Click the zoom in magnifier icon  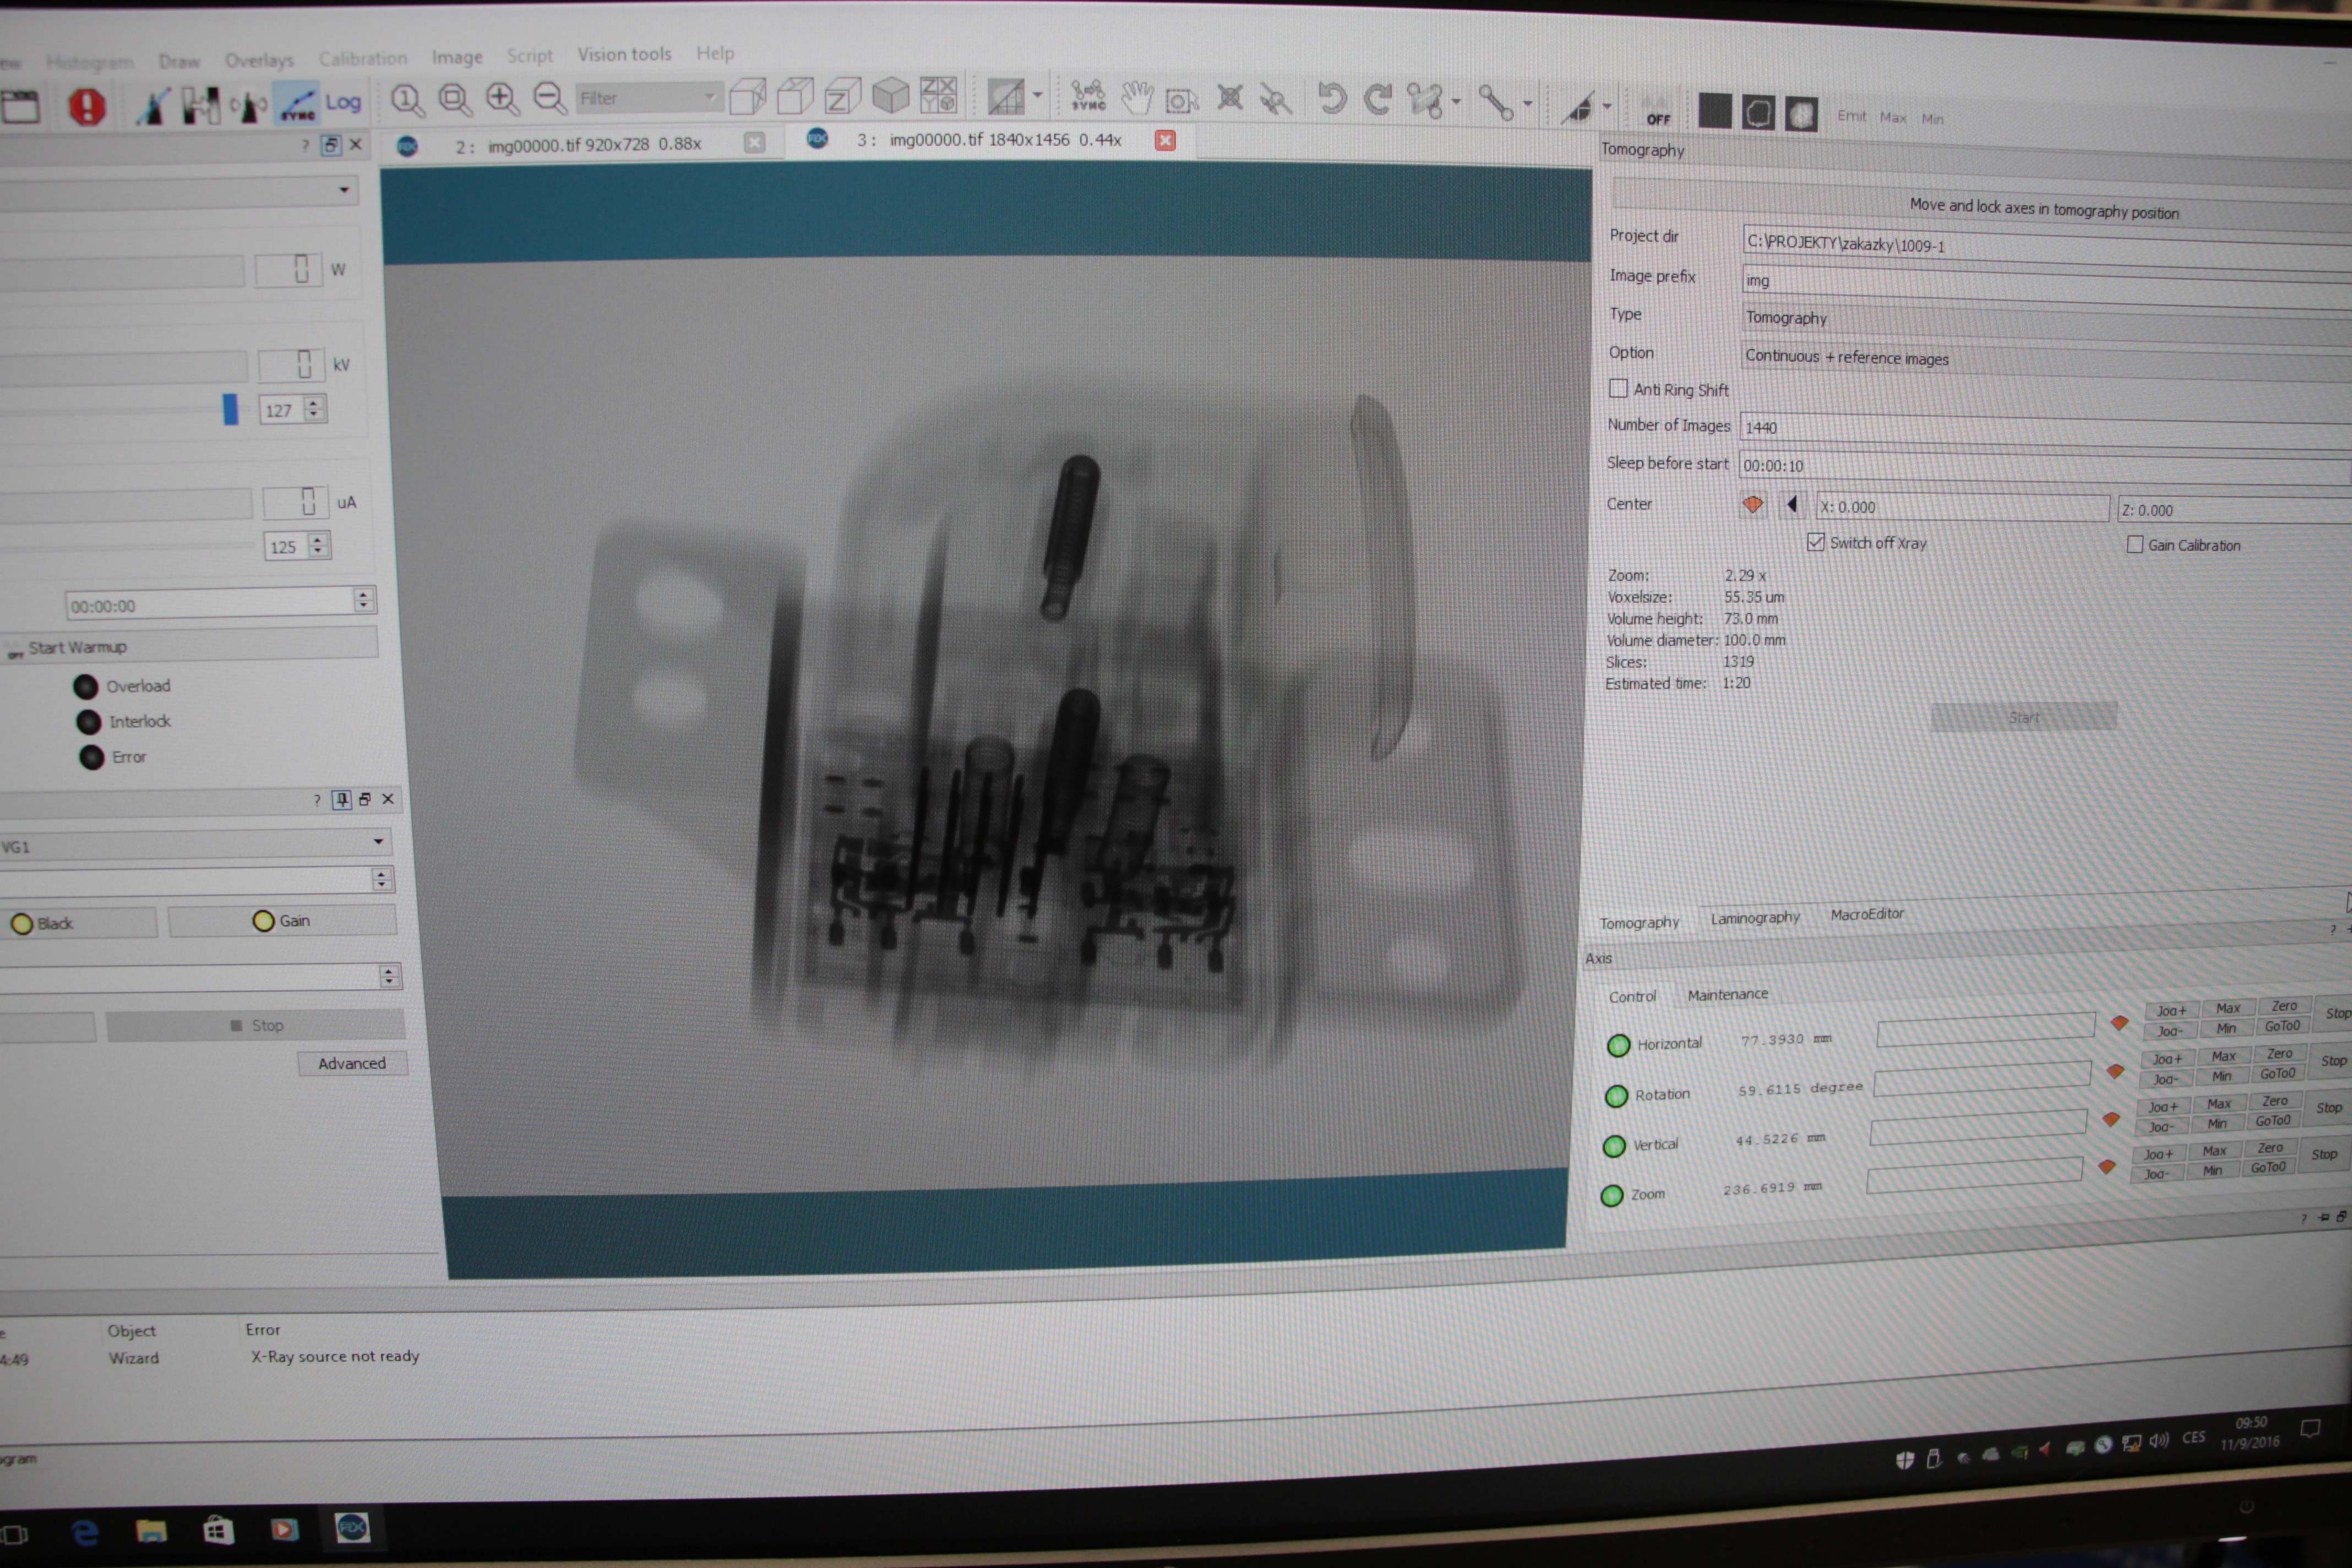tap(501, 99)
